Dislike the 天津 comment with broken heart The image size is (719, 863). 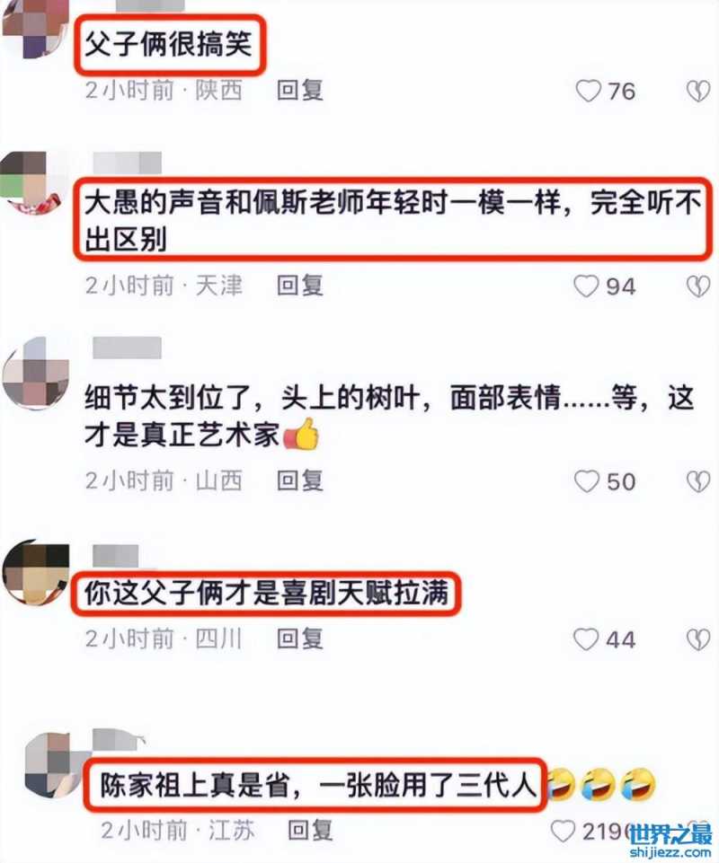coord(698,286)
